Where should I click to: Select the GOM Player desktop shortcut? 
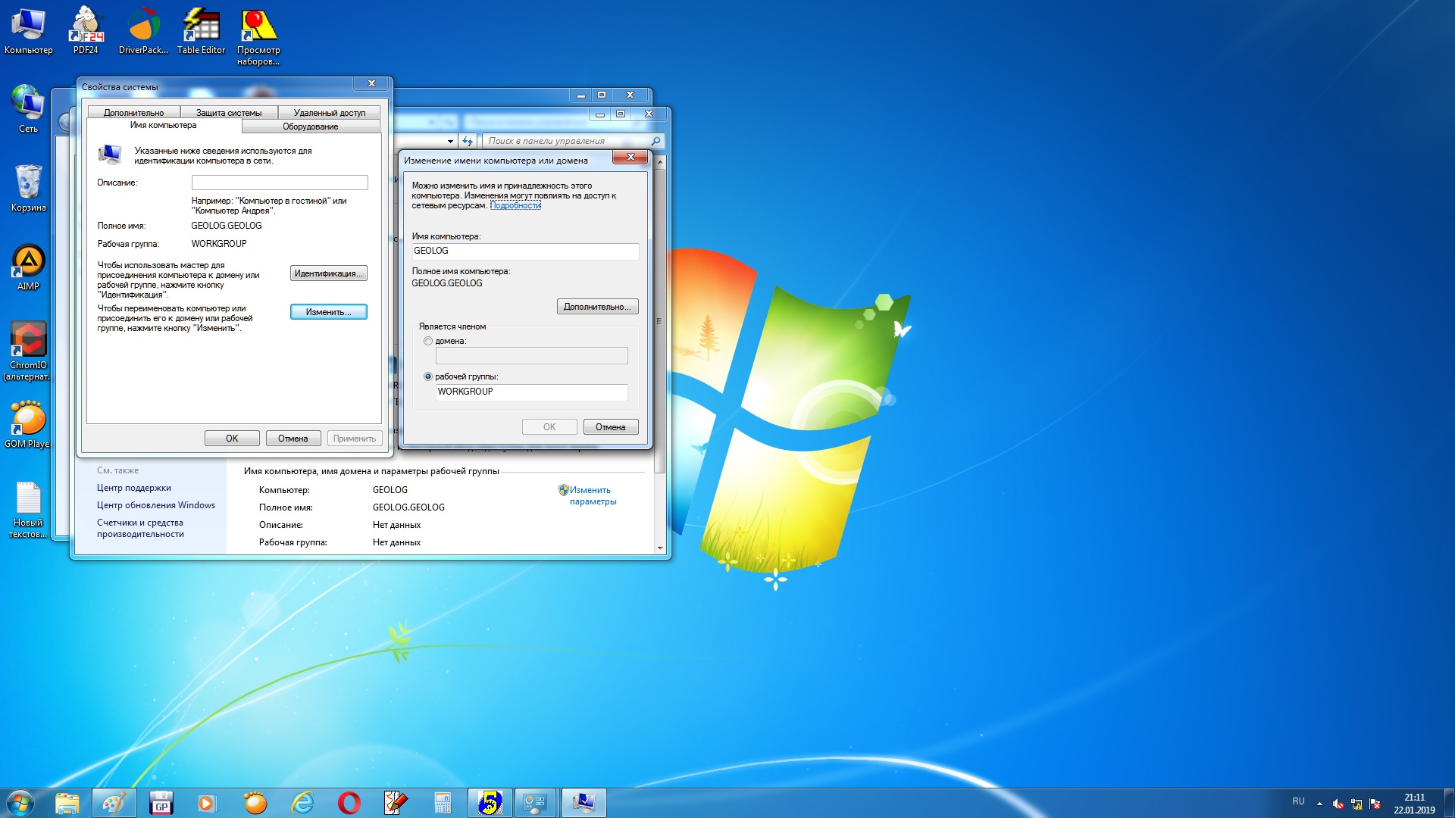(28, 424)
